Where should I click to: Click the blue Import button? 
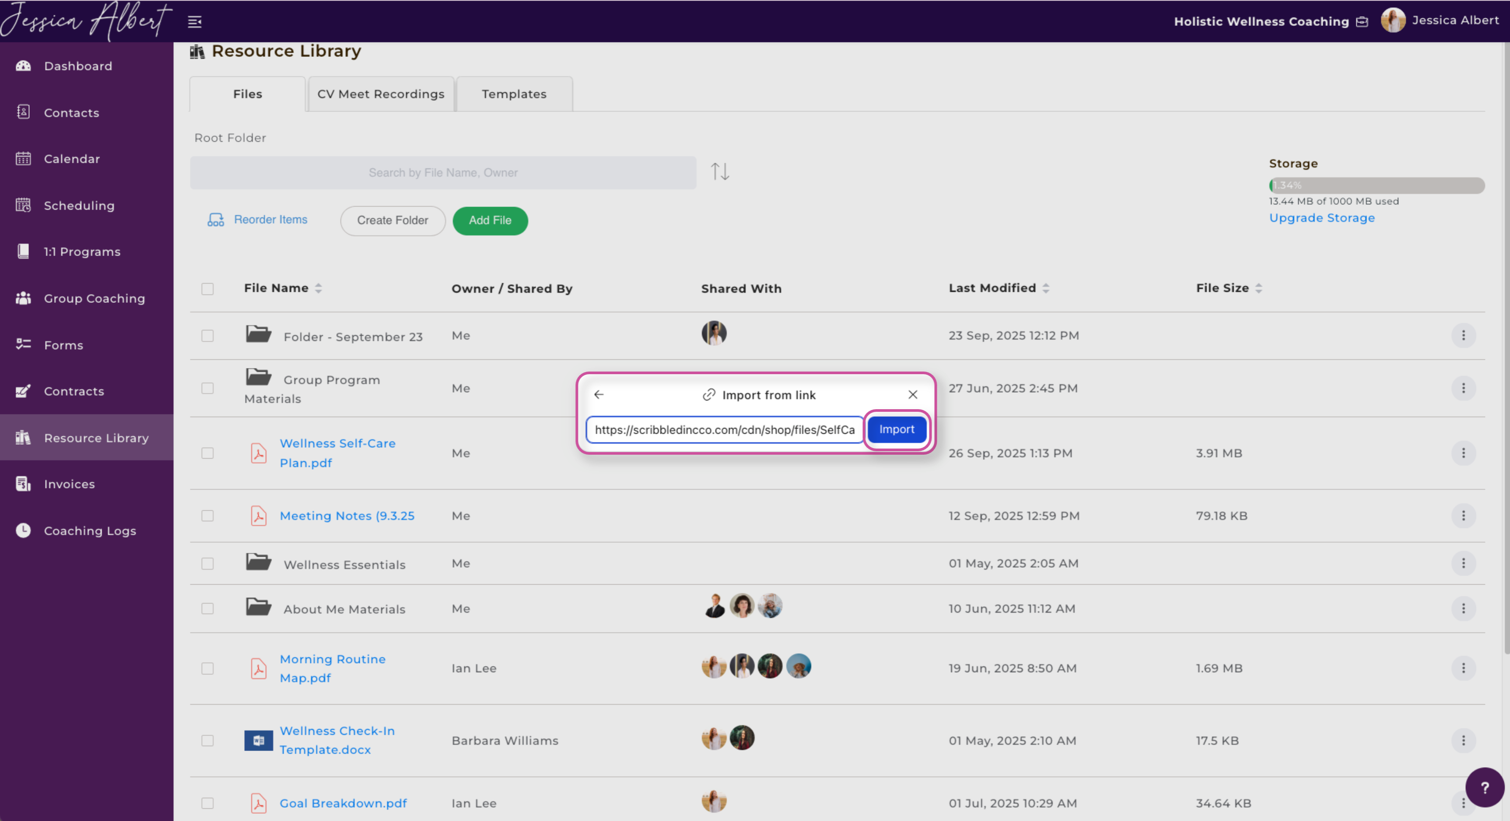click(x=896, y=429)
